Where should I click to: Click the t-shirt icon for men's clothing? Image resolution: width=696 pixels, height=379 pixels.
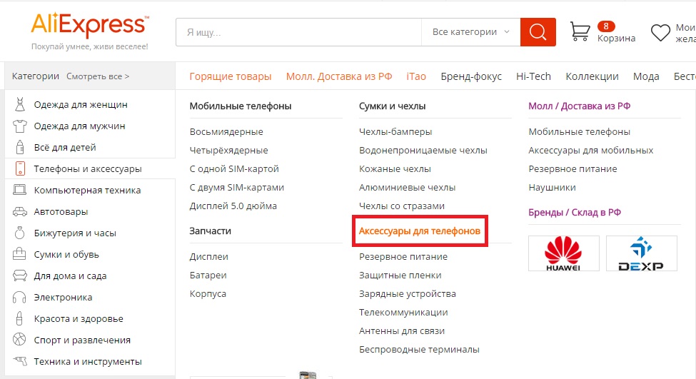(x=19, y=126)
